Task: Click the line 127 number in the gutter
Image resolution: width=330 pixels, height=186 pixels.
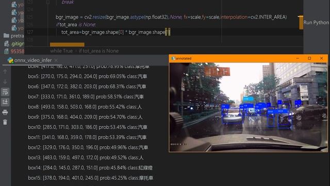Action: (30, 32)
